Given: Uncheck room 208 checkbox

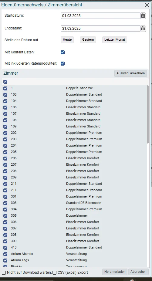Looking at the screenshot, I should tap(5, 171).
